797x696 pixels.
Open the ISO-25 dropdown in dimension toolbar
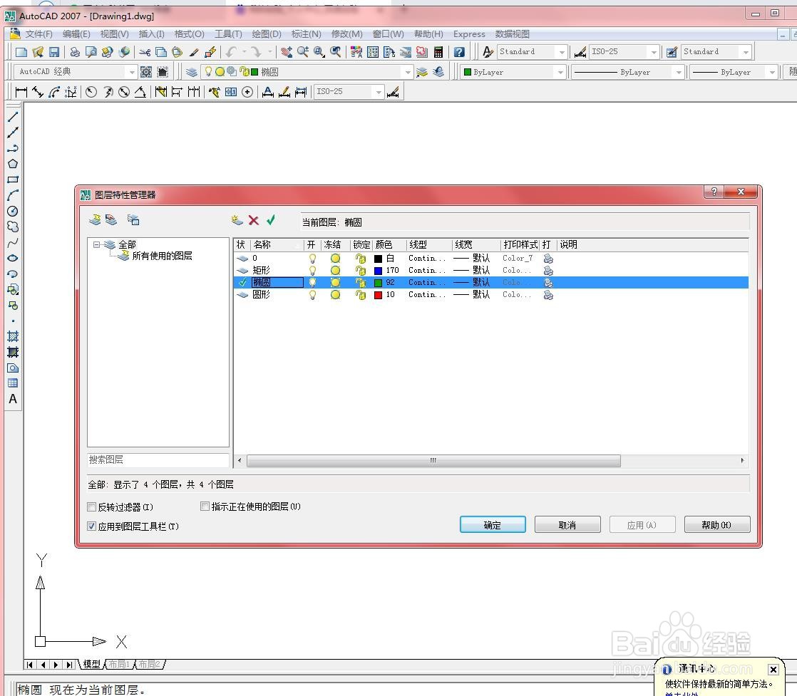pyautogui.click(x=378, y=92)
